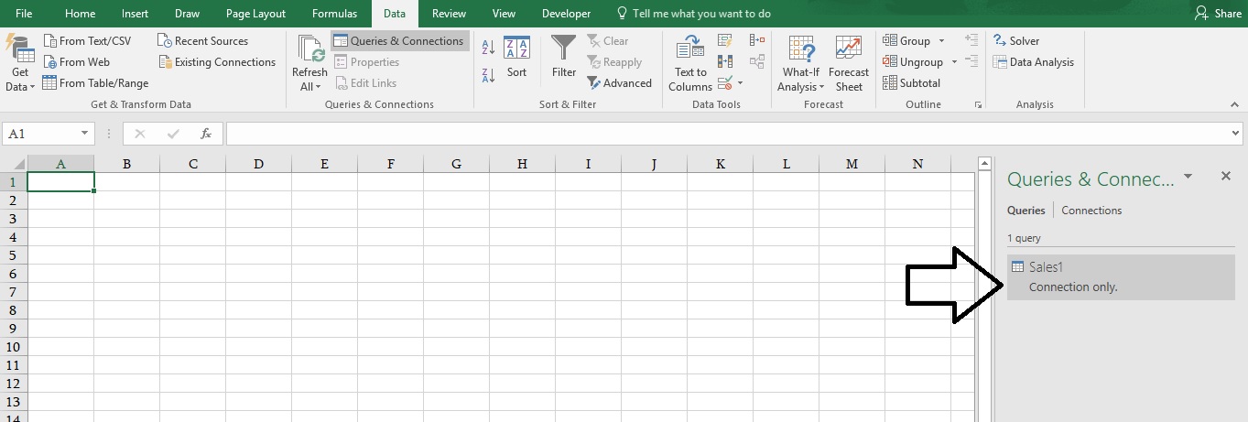Switch to the Insert tab
The image size is (1248, 422).
[135, 14]
